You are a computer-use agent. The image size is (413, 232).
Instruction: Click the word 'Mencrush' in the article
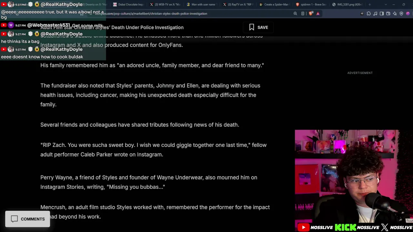click(53, 207)
